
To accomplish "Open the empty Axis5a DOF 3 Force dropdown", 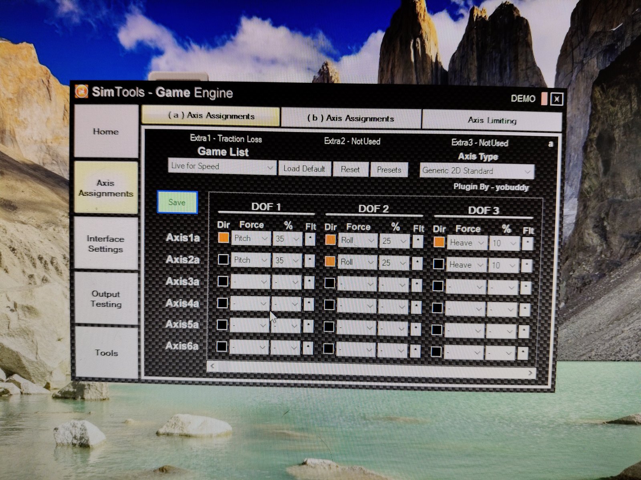I will pyautogui.click(x=465, y=331).
